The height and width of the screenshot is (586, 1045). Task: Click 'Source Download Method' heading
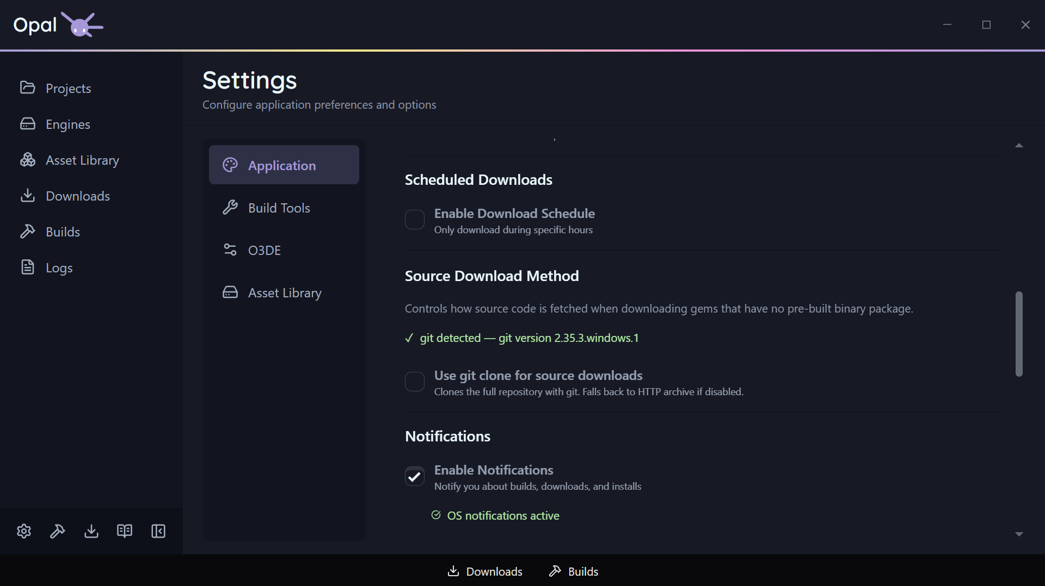[491, 276]
